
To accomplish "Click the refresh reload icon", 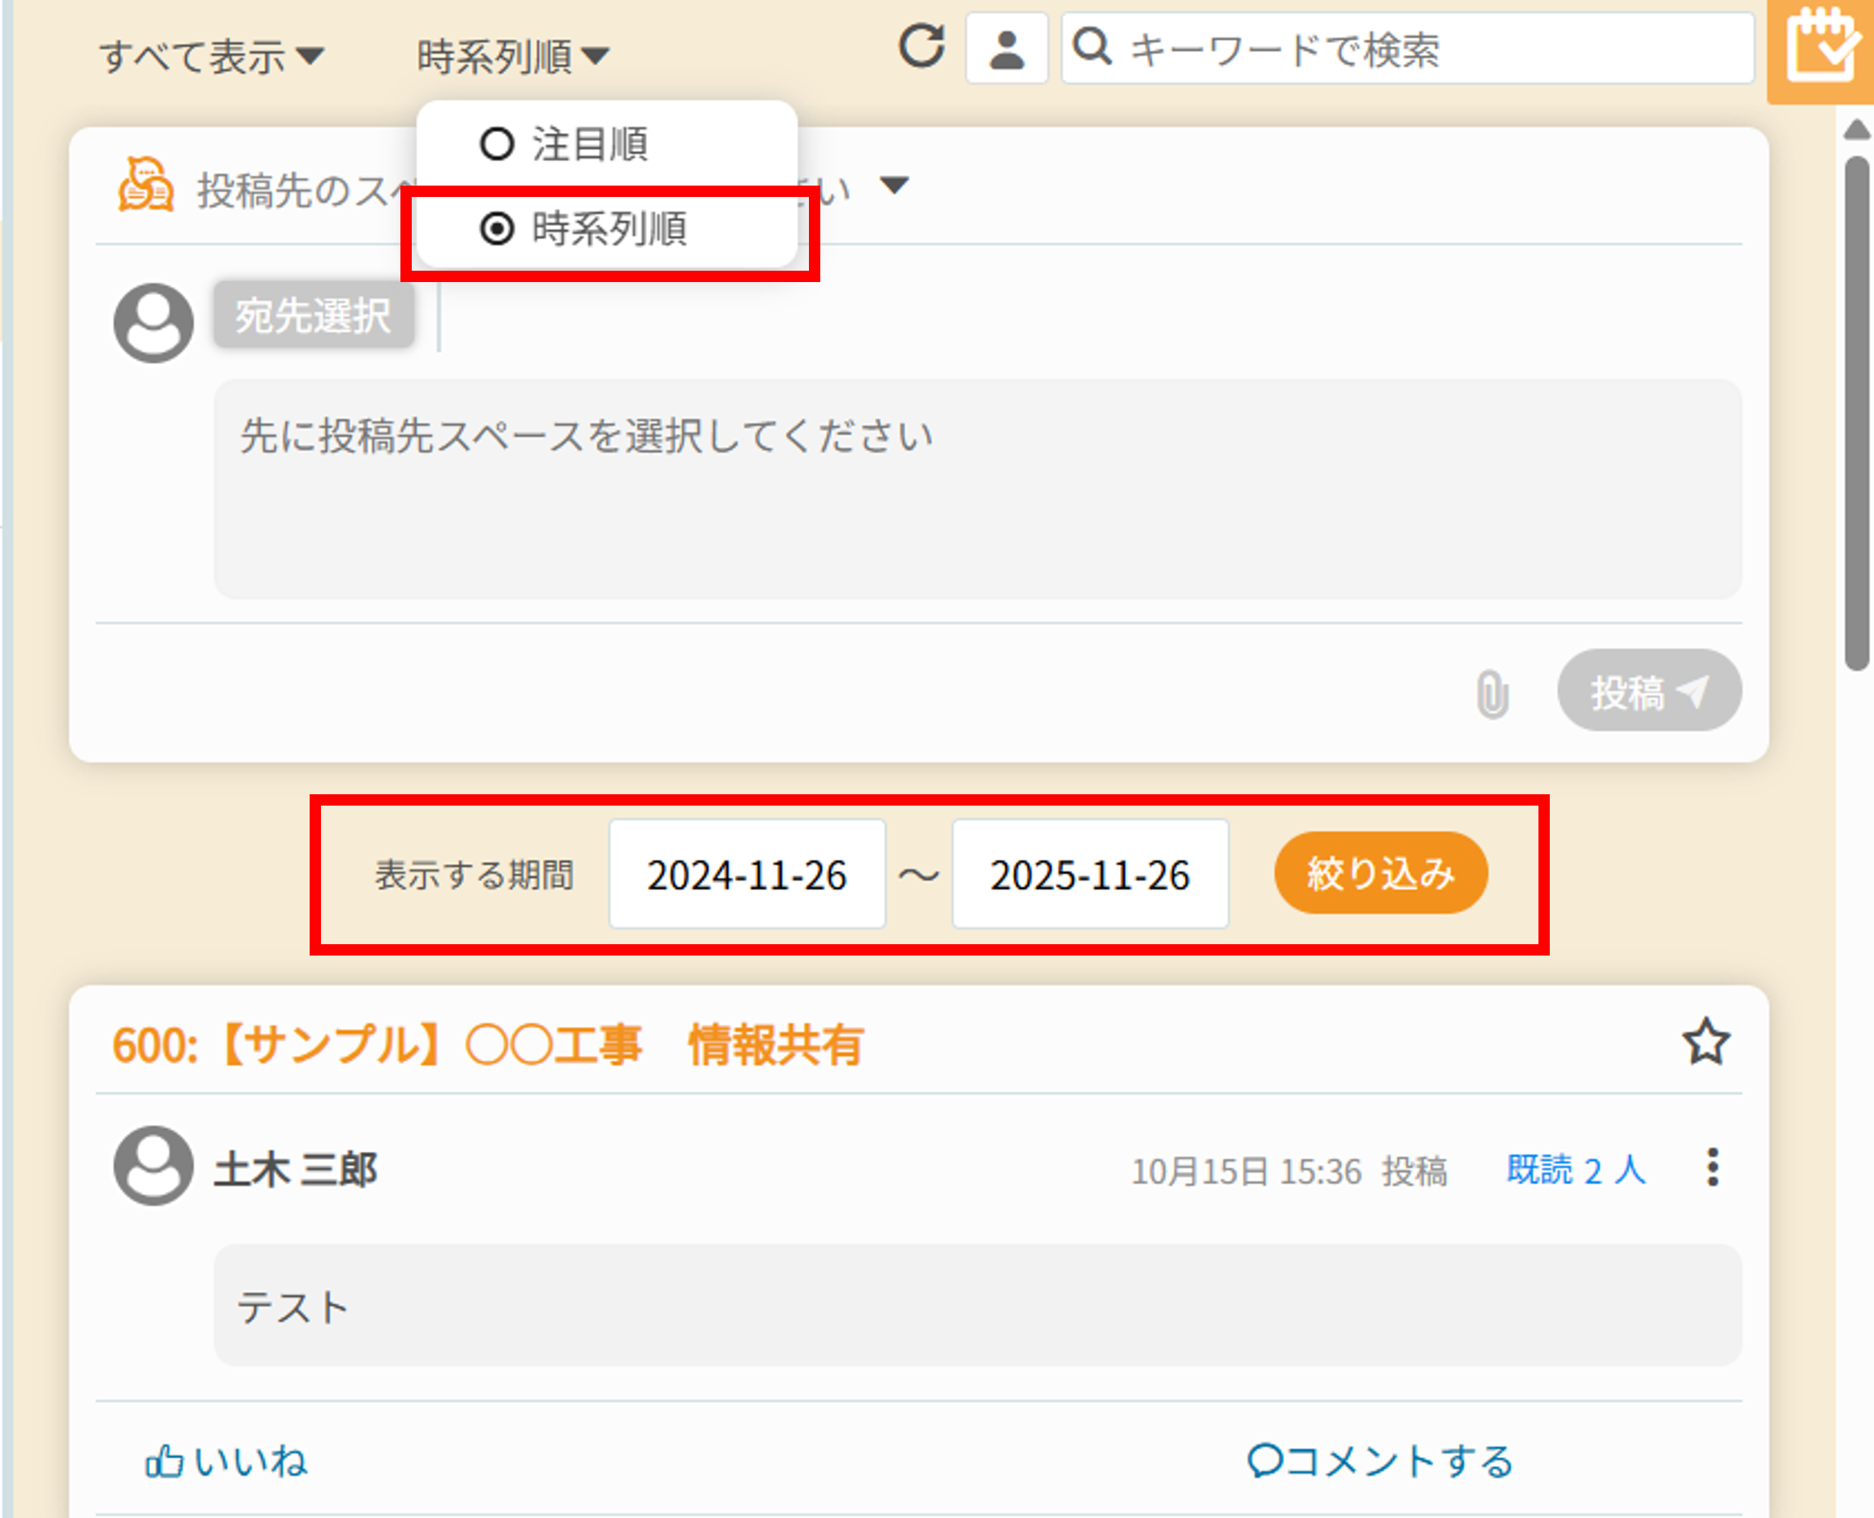I will tap(922, 47).
